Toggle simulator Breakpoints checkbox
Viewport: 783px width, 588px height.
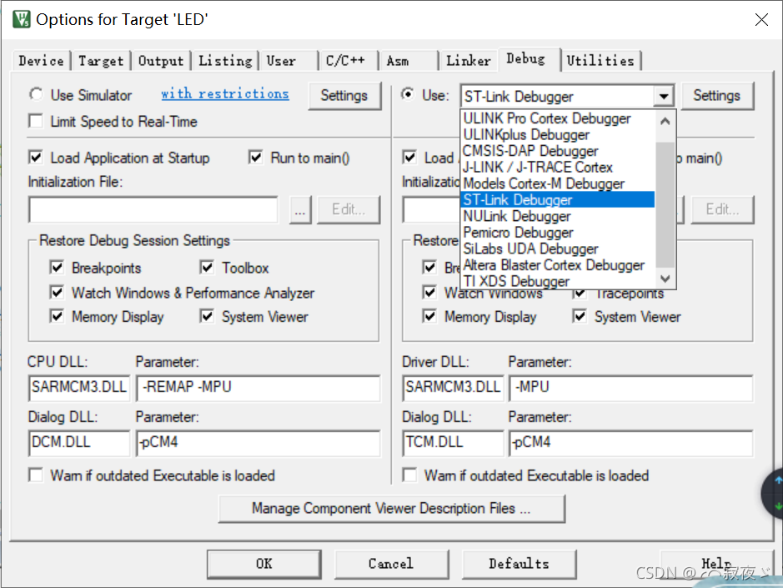point(57,268)
